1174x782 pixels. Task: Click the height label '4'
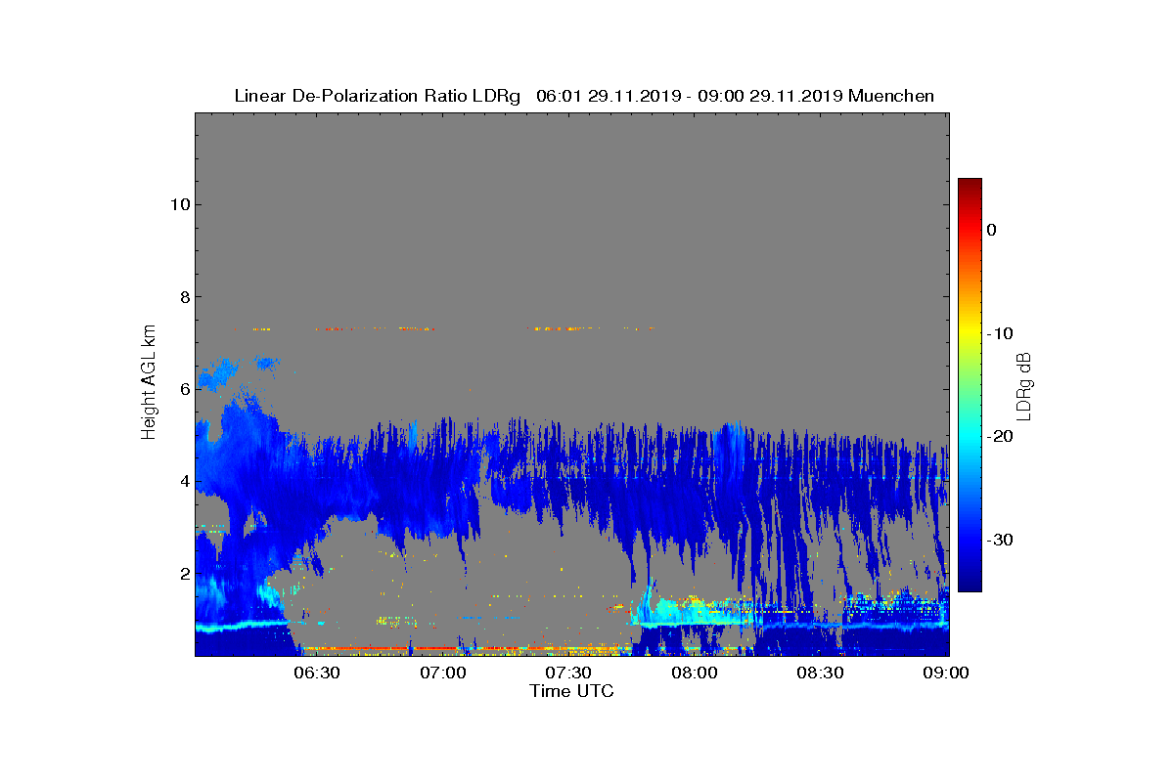[x=183, y=481]
